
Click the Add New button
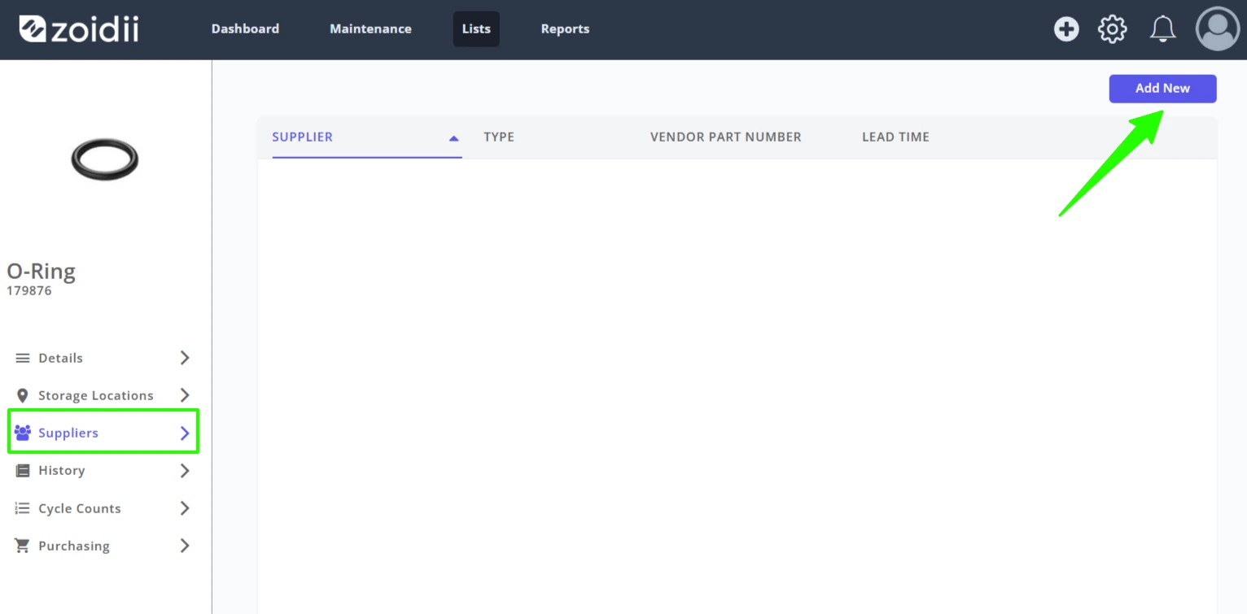[x=1162, y=89]
